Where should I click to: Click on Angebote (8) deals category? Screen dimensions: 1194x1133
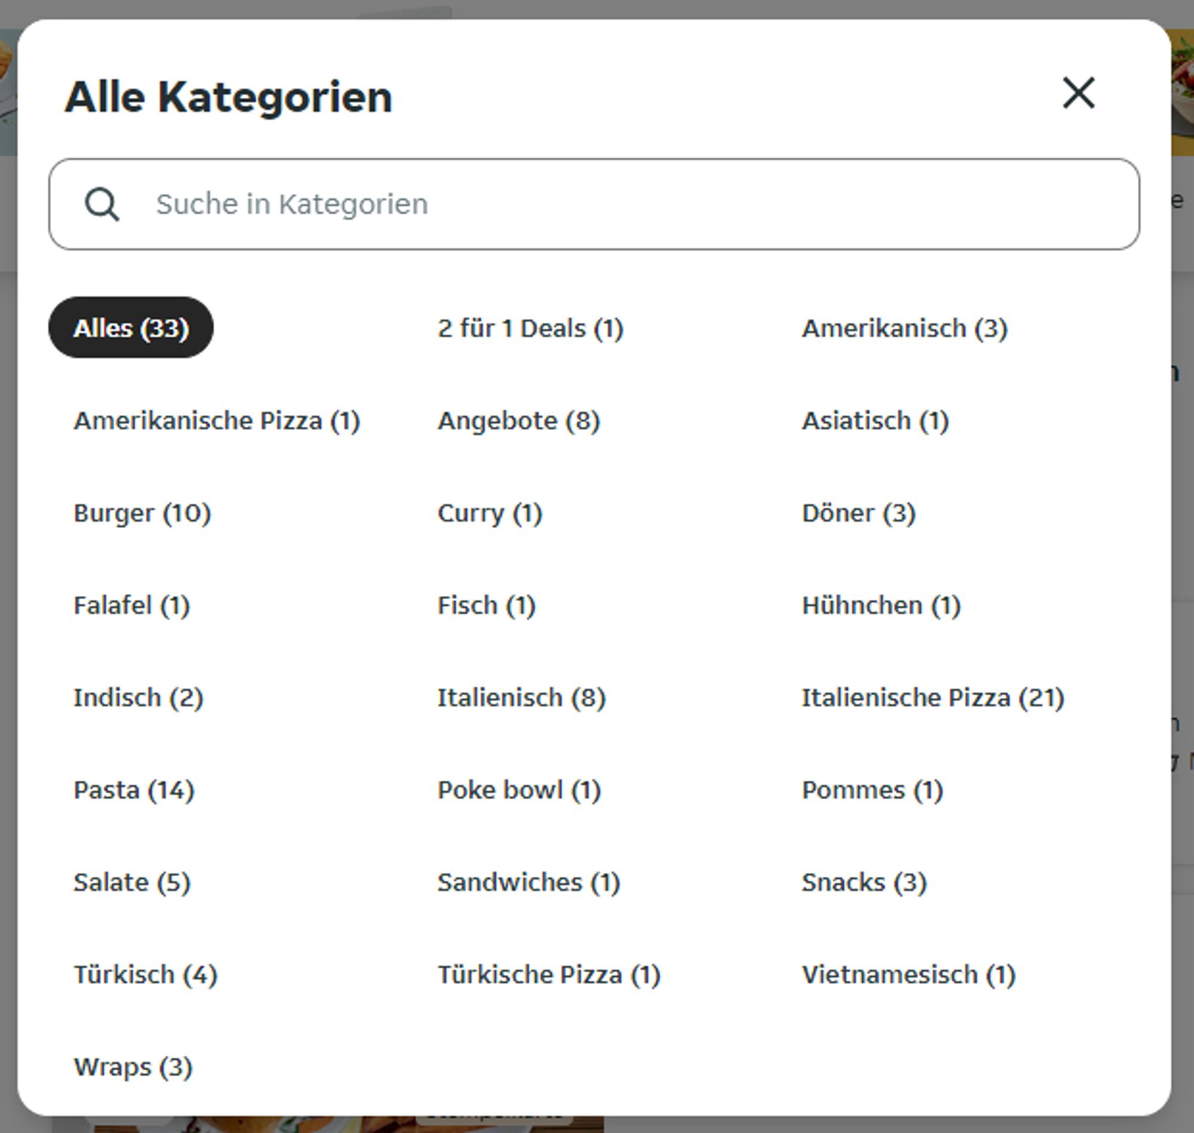click(x=519, y=419)
